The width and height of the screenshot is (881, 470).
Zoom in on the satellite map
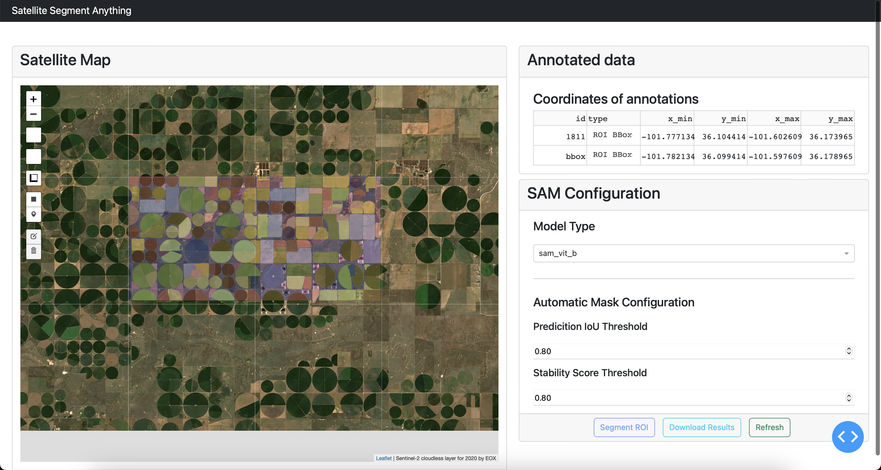pyautogui.click(x=34, y=99)
